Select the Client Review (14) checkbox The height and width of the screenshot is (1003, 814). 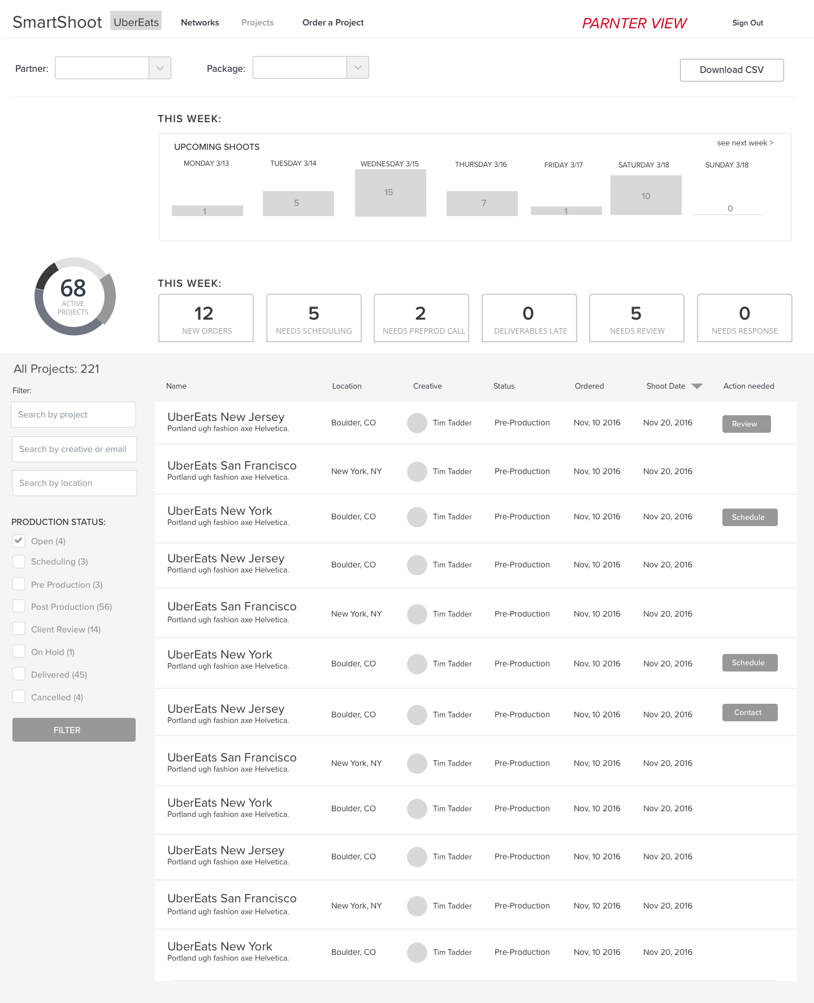(19, 629)
